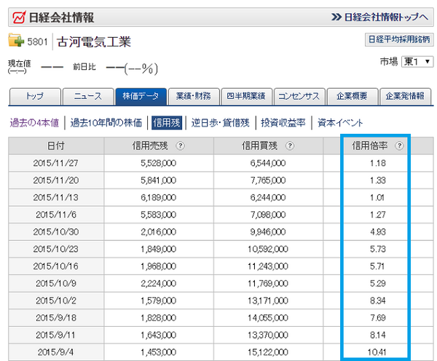Viewport: 437px width, 361px height.
Task: Select the 株価データ tab
Action: (x=141, y=96)
